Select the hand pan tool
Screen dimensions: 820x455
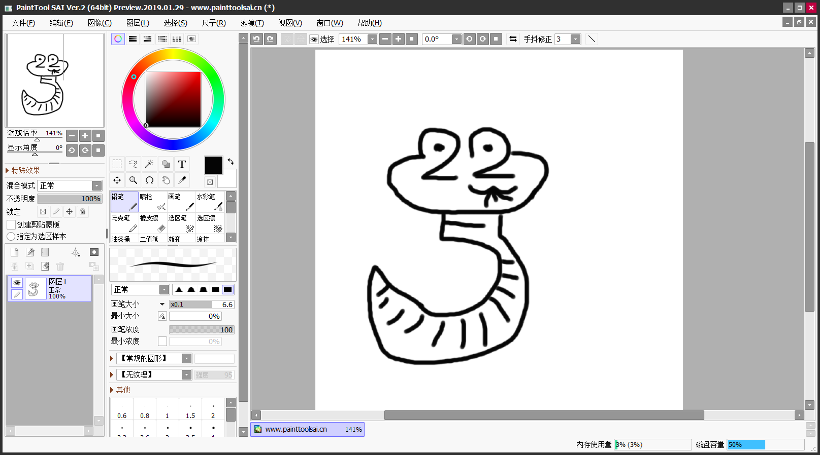pyautogui.click(x=166, y=180)
